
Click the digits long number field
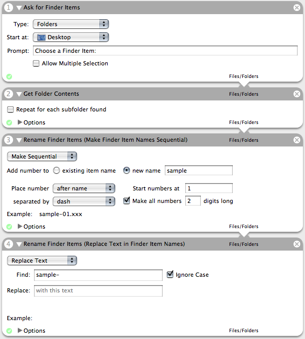[x=193, y=201]
